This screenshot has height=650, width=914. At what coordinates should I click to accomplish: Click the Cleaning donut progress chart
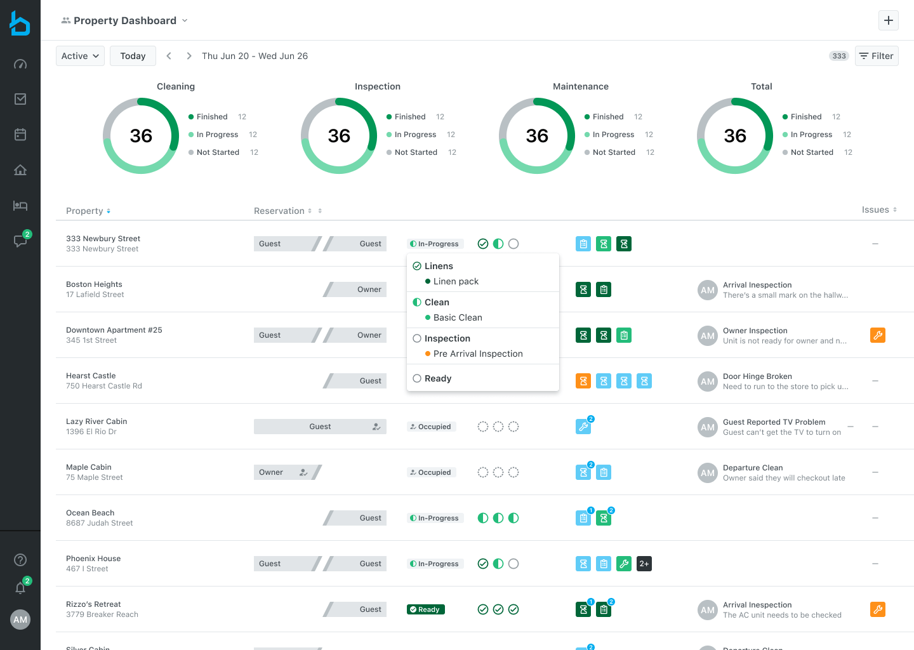(141, 136)
